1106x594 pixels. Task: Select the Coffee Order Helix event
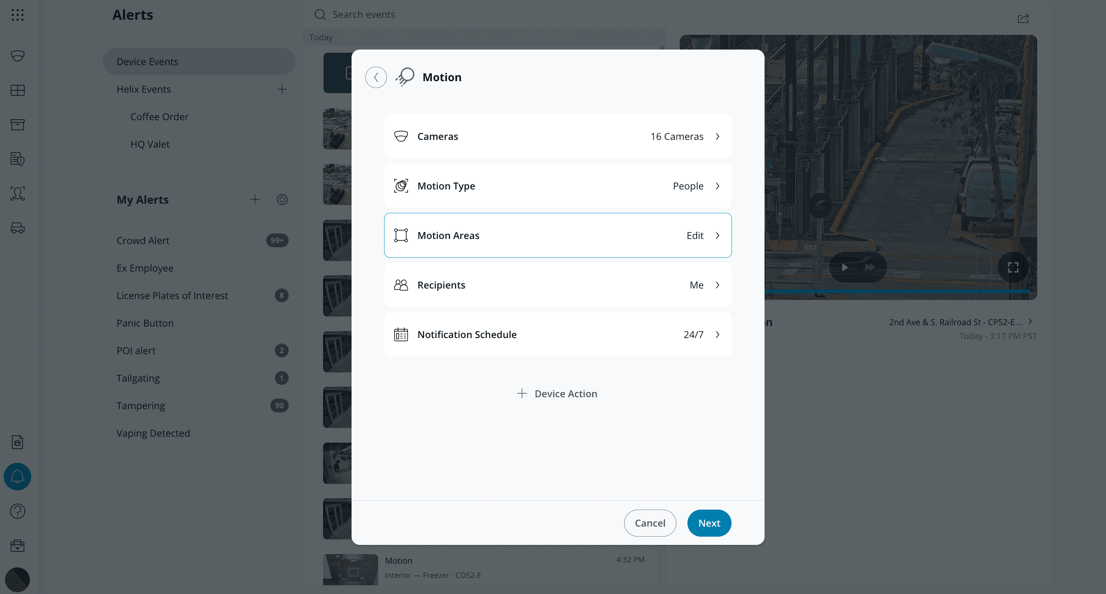pos(159,117)
